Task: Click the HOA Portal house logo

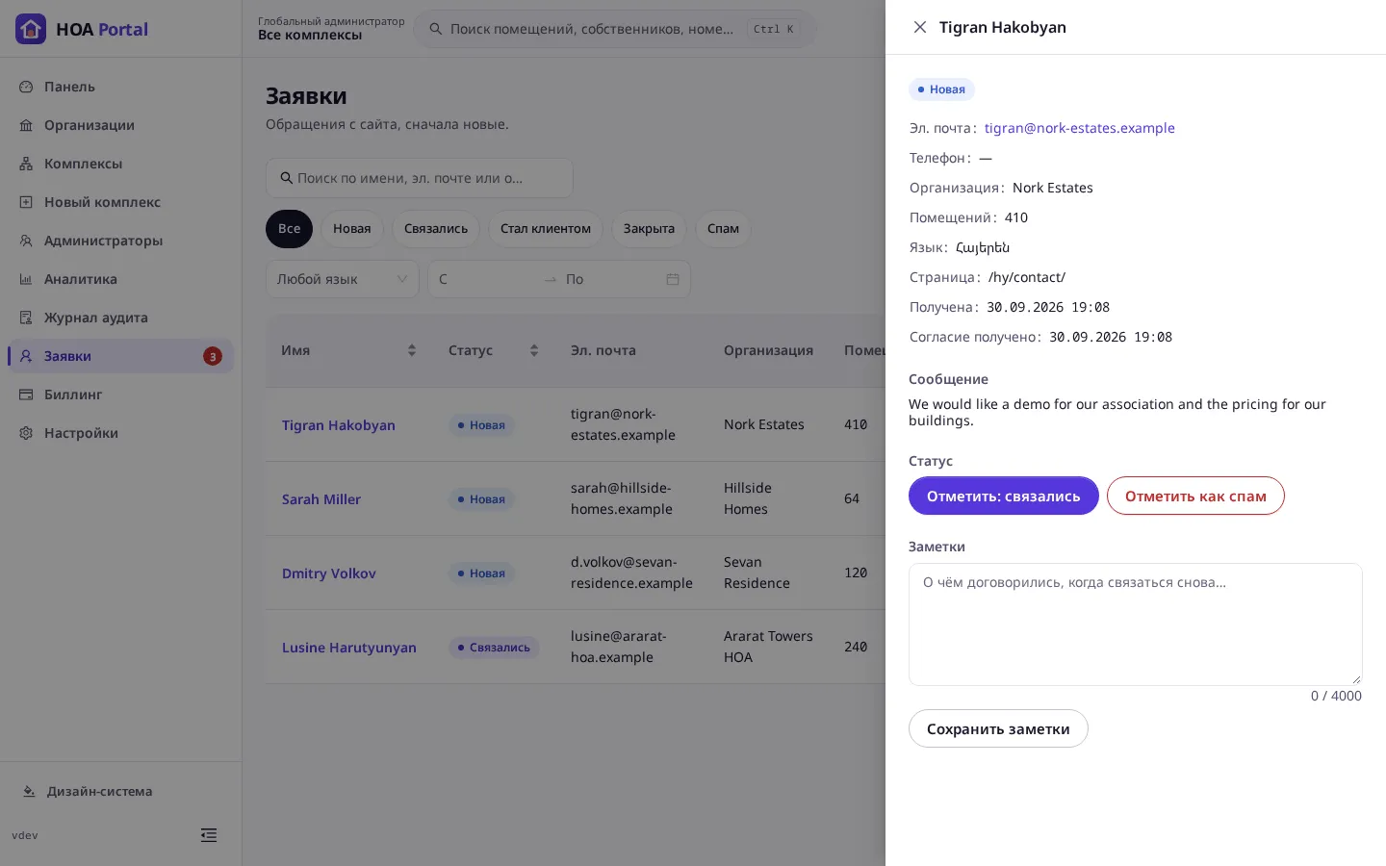Action: pyautogui.click(x=31, y=29)
